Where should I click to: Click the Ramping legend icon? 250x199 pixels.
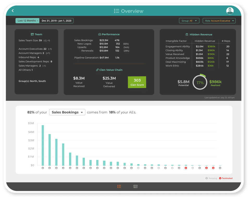207,178
